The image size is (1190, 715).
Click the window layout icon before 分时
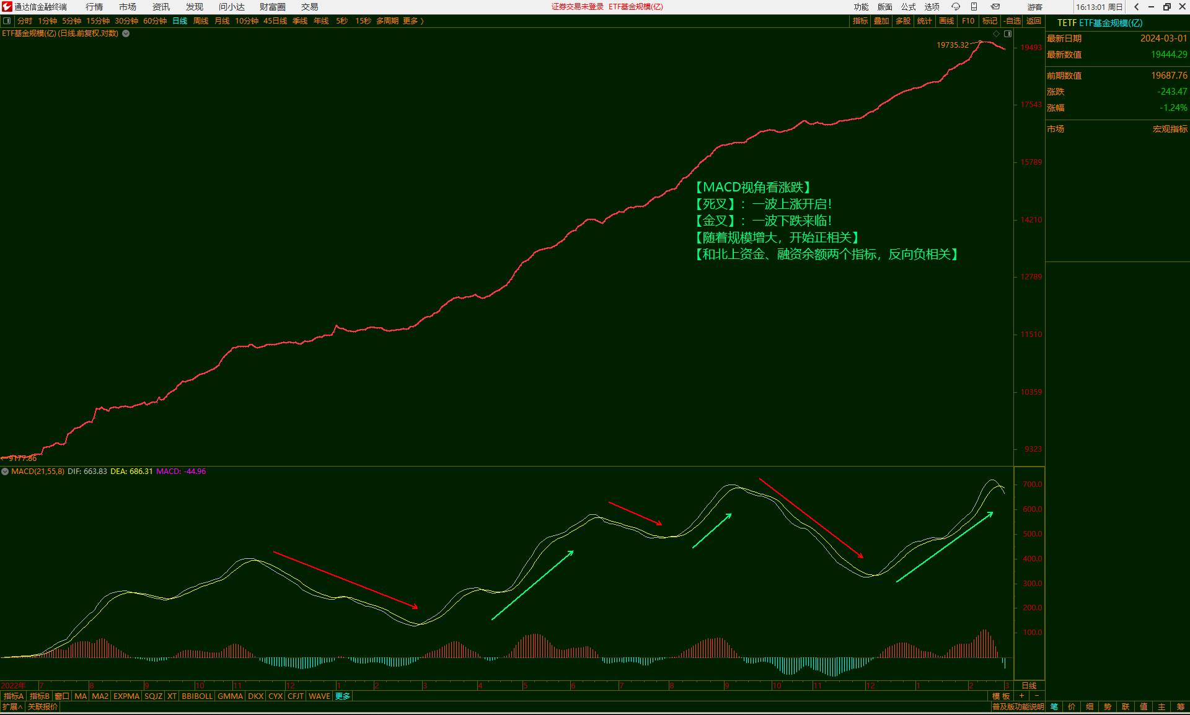click(7, 21)
